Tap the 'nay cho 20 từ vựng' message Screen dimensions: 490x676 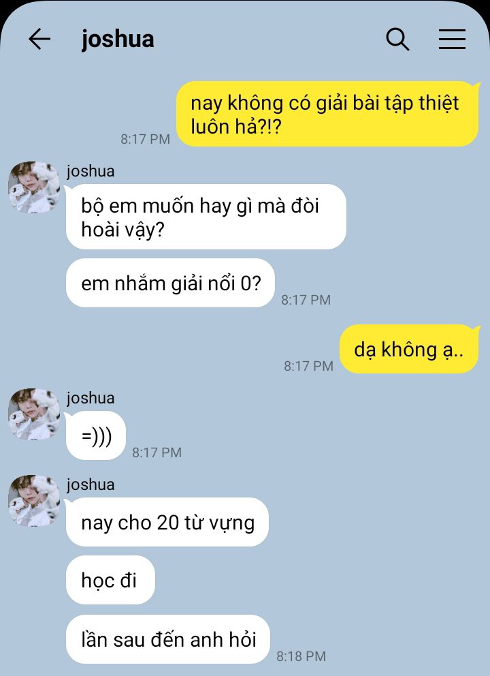tap(167, 522)
